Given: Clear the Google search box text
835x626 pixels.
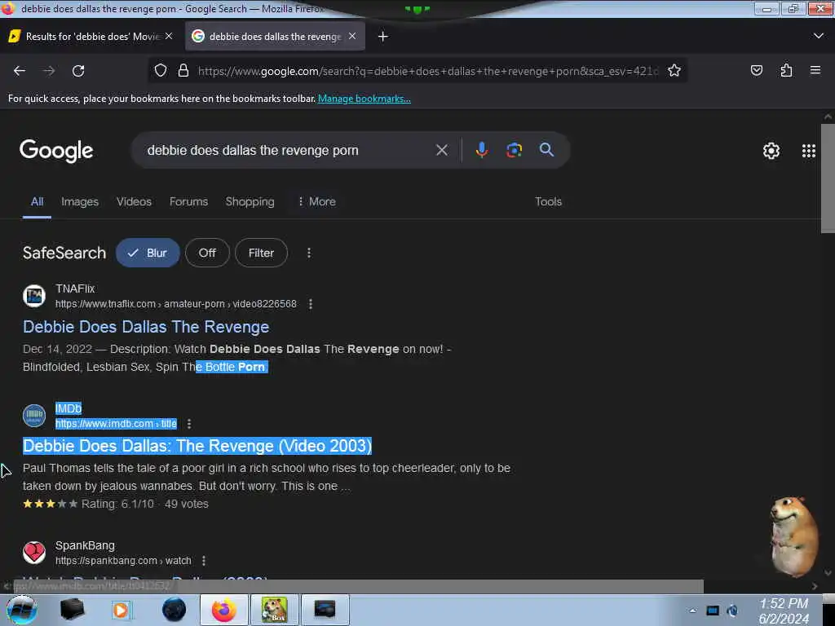Looking at the screenshot, I should 441,150.
